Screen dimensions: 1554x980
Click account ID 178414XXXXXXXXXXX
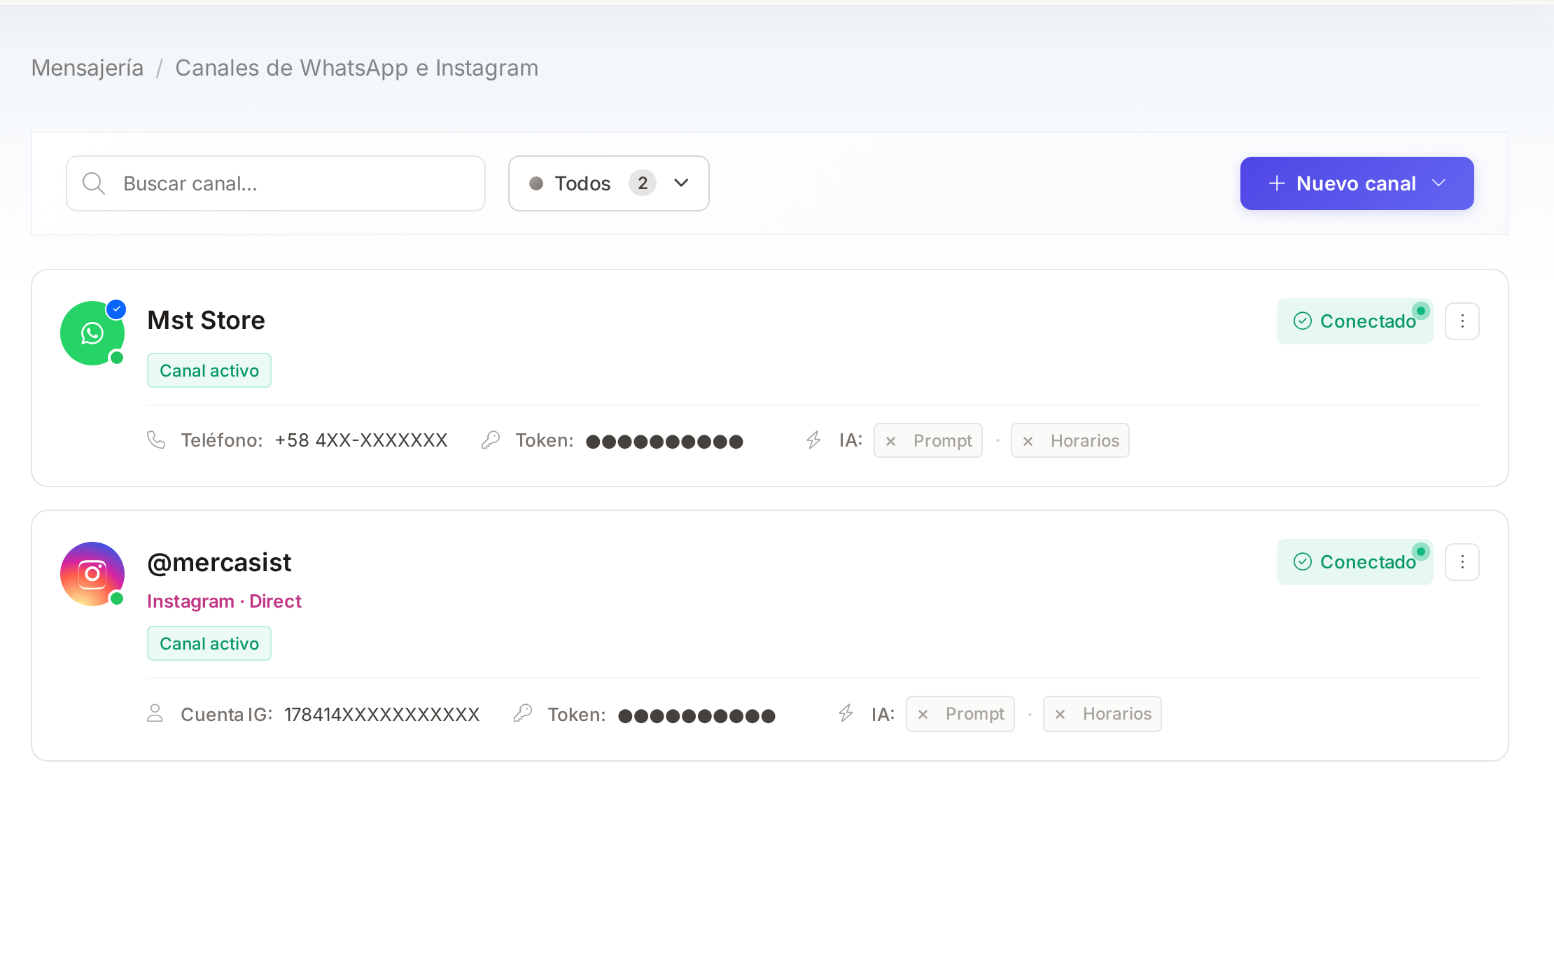382,715
